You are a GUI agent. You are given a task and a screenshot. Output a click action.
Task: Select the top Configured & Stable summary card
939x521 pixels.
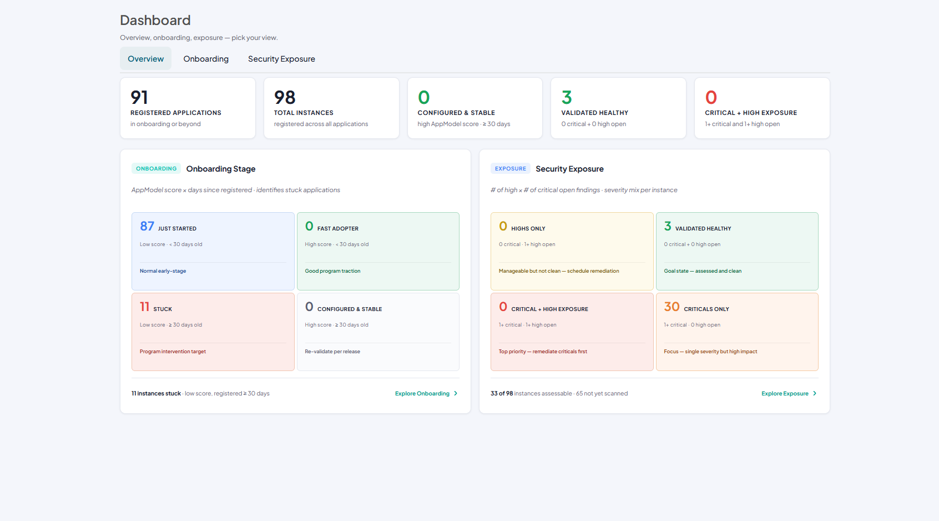tap(475, 108)
